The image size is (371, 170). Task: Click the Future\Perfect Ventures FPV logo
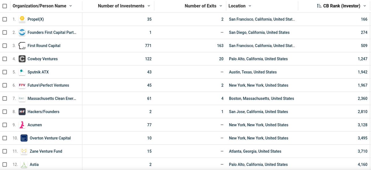[22, 85]
